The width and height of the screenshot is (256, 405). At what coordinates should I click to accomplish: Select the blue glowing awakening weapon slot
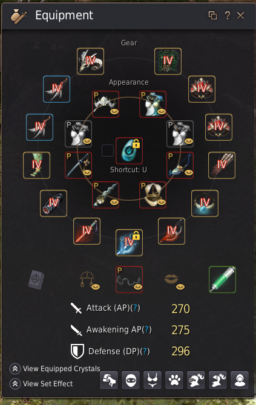click(x=129, y=242)
